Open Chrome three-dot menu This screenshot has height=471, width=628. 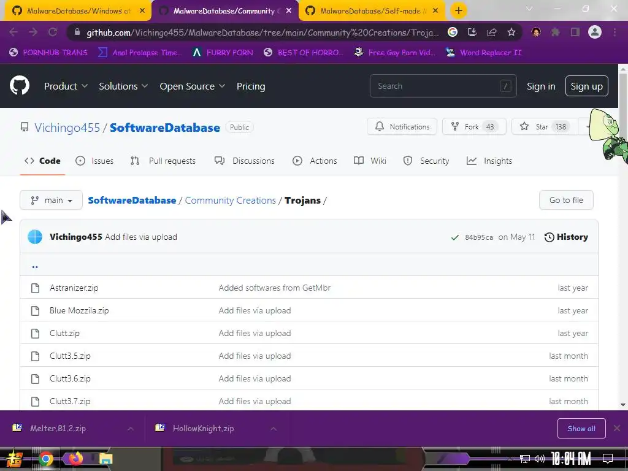coord(615,32)
